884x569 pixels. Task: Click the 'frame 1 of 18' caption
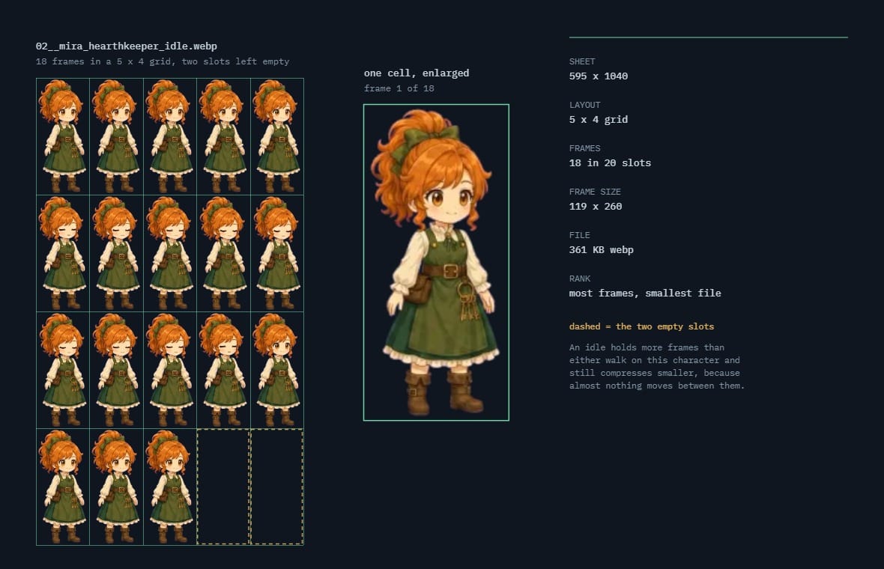tap(399, 88)
